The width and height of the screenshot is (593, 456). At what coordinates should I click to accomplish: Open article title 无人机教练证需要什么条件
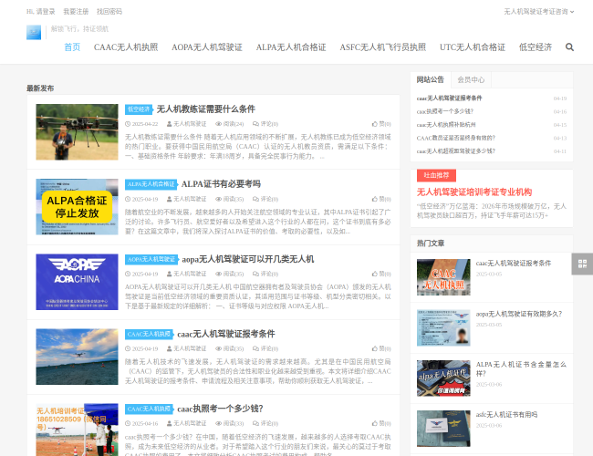tap(206, 109)
